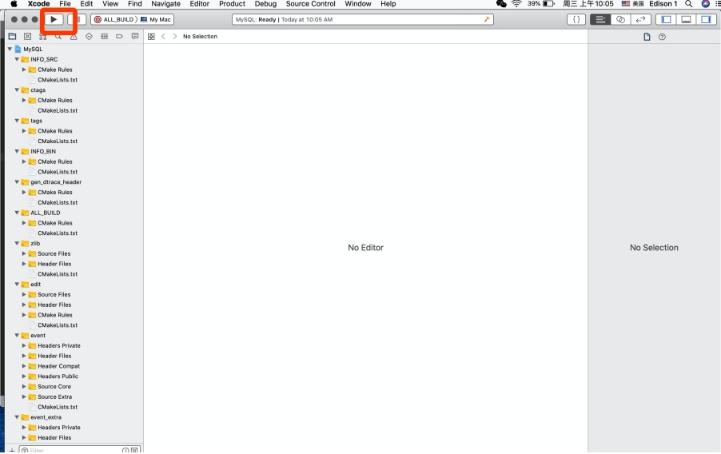Select the Source Extra folder
Screen dimensions: 721x454
pos(54,397)
